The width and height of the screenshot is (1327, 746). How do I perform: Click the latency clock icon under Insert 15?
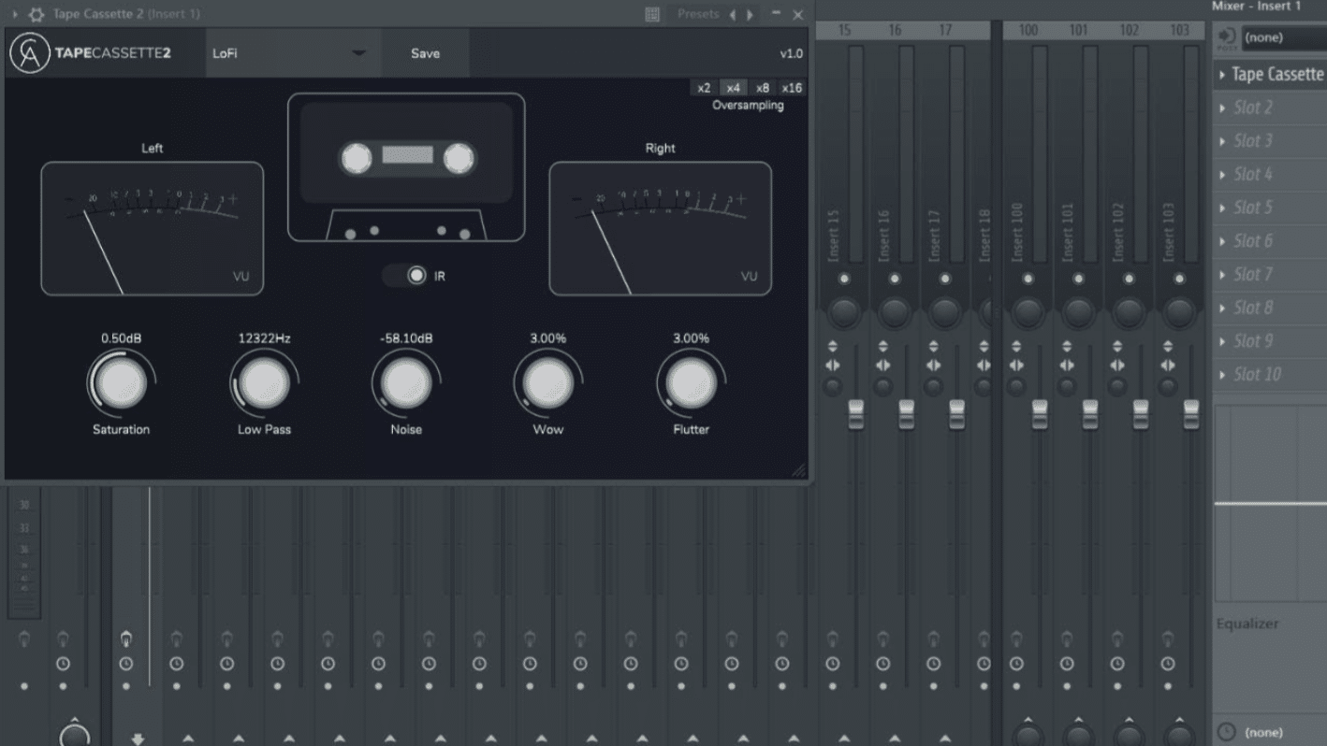[833, 664]
